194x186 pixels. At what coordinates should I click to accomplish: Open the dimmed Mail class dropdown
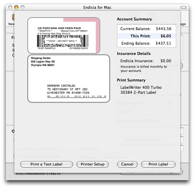(144, 85)
